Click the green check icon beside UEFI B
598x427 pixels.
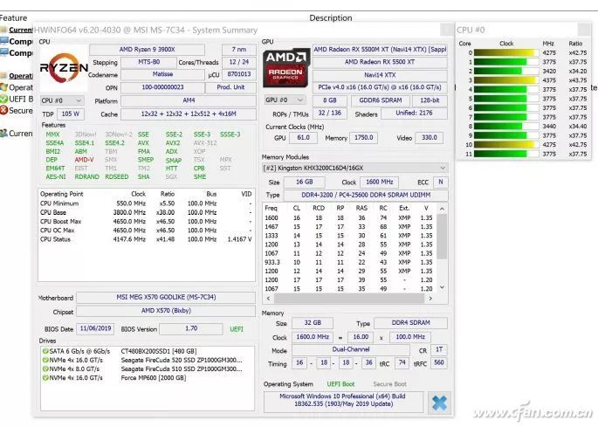click(3, 100)
